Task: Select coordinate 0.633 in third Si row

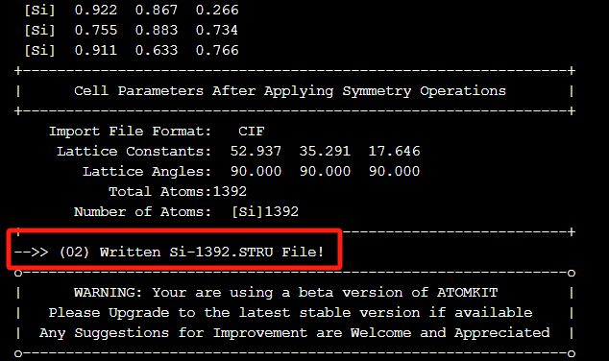Action: pos(157,51)
